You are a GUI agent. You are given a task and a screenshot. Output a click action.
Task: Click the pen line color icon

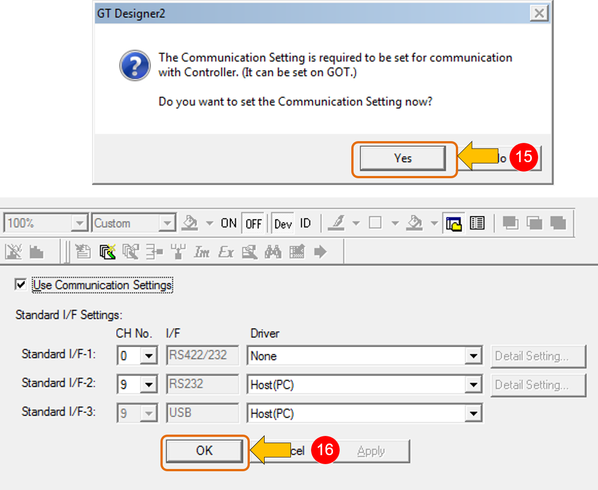point(336,223)
